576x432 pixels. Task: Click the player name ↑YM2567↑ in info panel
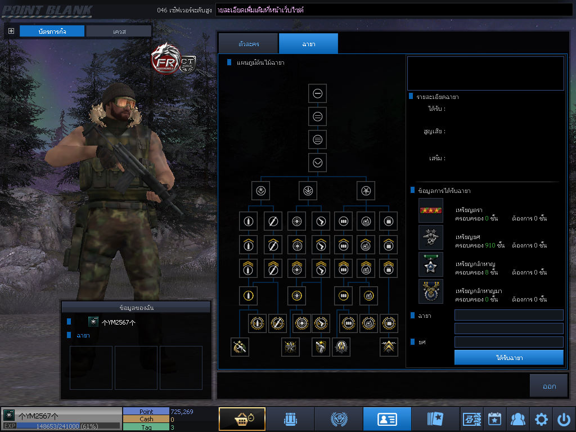click(119, 322)
